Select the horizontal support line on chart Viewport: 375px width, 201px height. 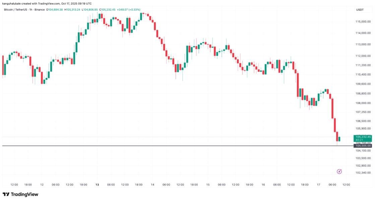[x=168, y=146]
